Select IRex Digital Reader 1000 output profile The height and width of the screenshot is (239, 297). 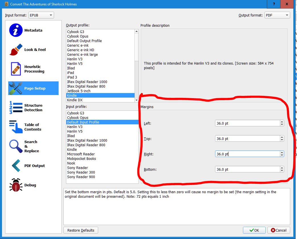pos(100,82)
